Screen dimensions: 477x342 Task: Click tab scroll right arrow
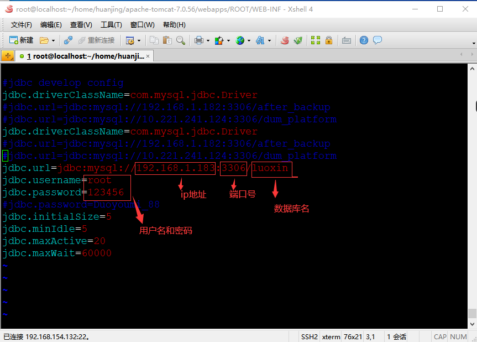472,54
